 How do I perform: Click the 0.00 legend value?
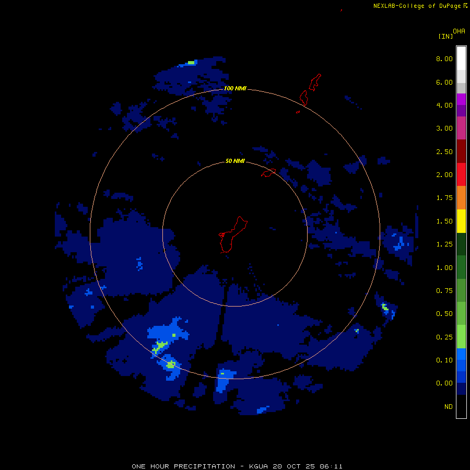click(x=444, y=383)
